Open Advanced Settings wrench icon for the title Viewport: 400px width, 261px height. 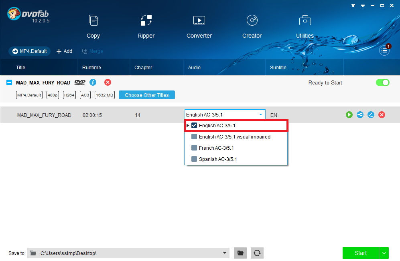(x=360, y=115)
